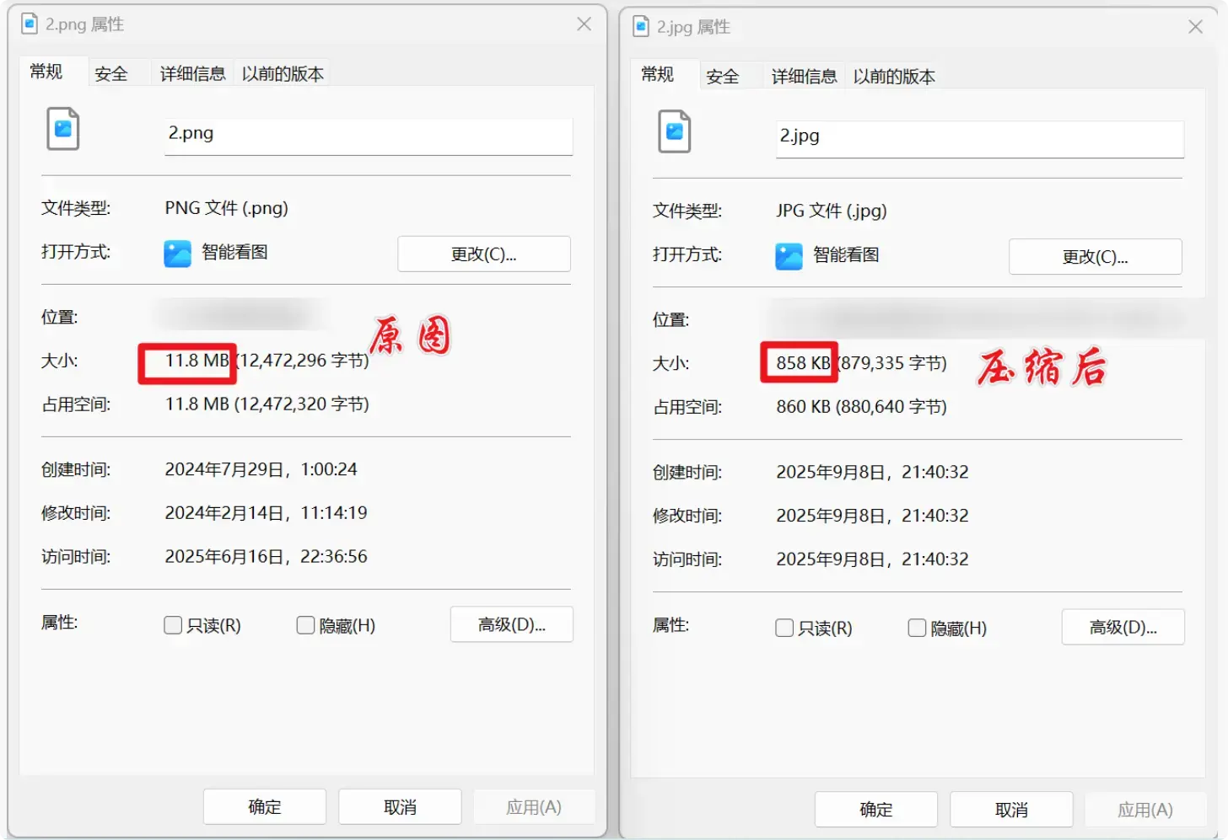
Task: Click the 智能看图 app icon in 2.jpg dialog
Action: pyautogui.click(x=788, y=256)
